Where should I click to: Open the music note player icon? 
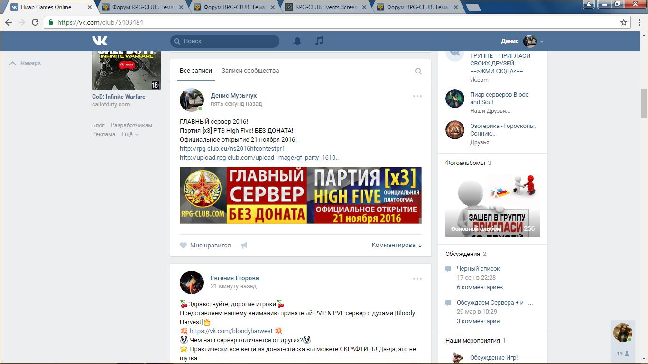pyautogui.click(x=319, y=41)
